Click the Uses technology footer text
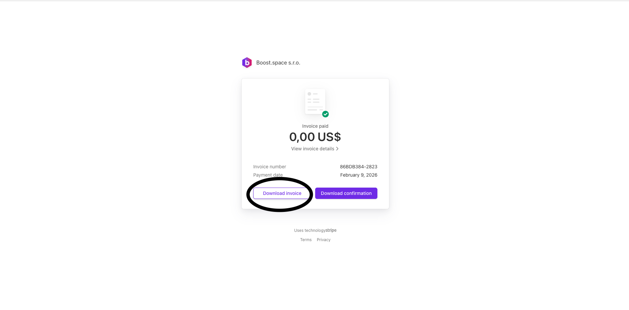Image resolution: width=629 pixels, height=310 pixels. pyautogui.click(x=310, y=231)
